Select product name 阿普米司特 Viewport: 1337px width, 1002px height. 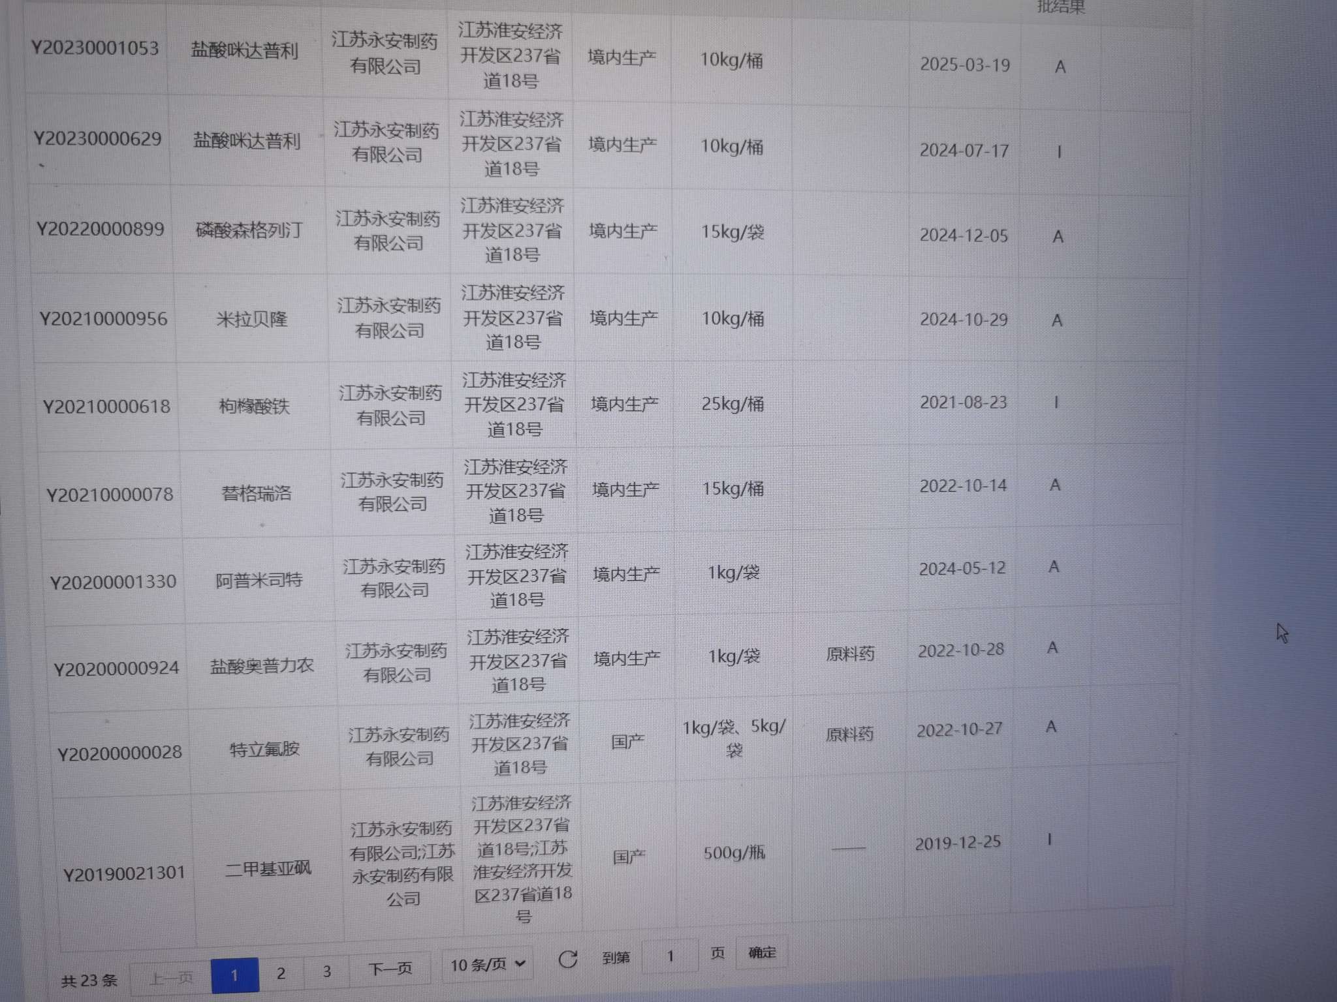(x=259, y=579)
